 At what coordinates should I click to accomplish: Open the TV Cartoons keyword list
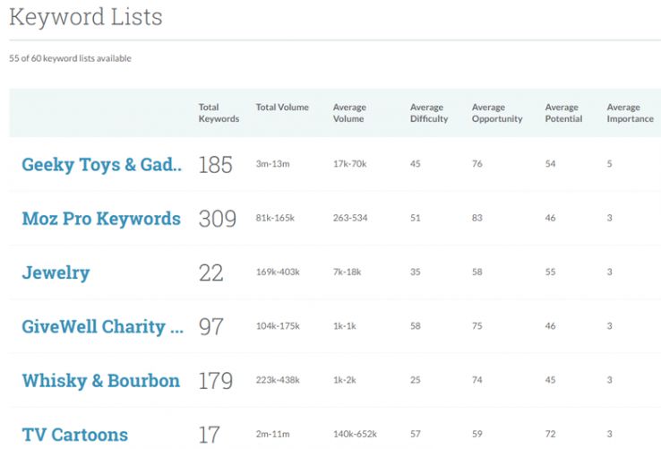(x=74, y=435)
